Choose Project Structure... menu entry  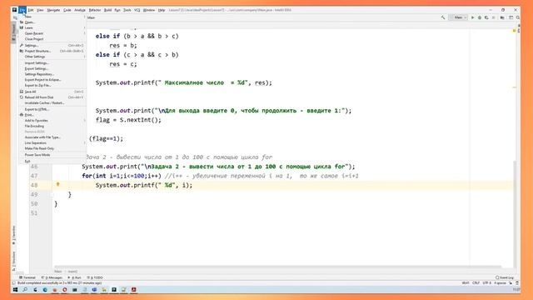(x=52, y=51)
